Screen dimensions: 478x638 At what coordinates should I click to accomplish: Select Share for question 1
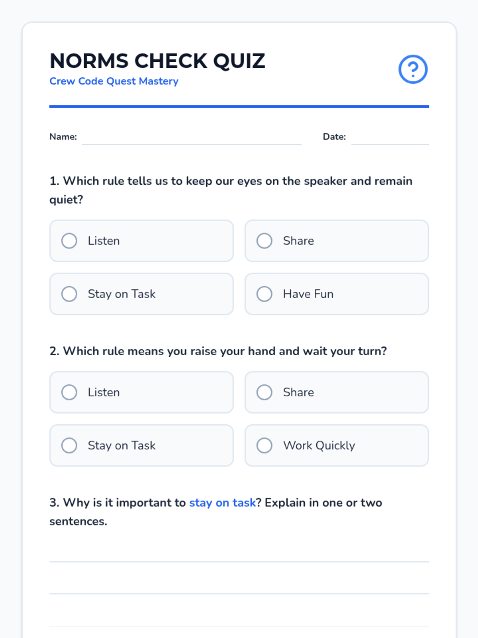tap(264, 241)
